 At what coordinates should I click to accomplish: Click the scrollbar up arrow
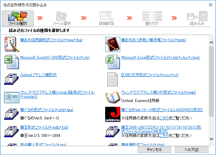click(211, 38)
